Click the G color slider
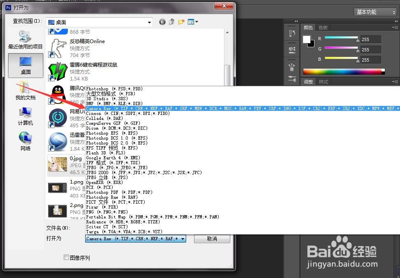This screenshot has width=400, height=278. [341, 48]
